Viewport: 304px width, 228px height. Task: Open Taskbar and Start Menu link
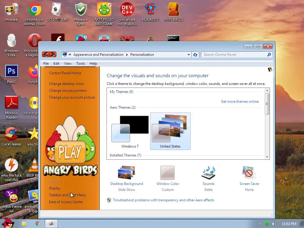67,195
